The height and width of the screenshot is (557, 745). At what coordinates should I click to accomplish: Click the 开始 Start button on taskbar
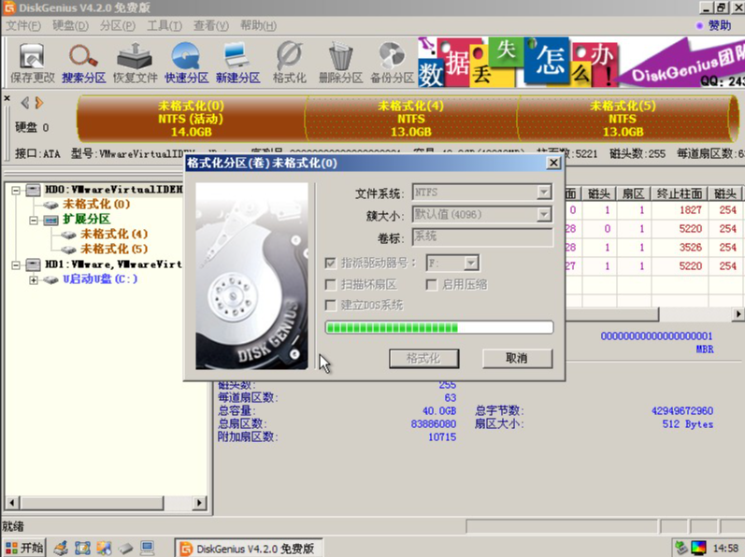[24, 548]
